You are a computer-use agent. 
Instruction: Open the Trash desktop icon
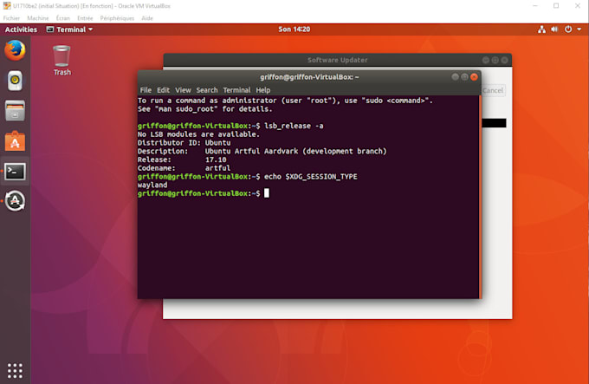coord(62,61)
